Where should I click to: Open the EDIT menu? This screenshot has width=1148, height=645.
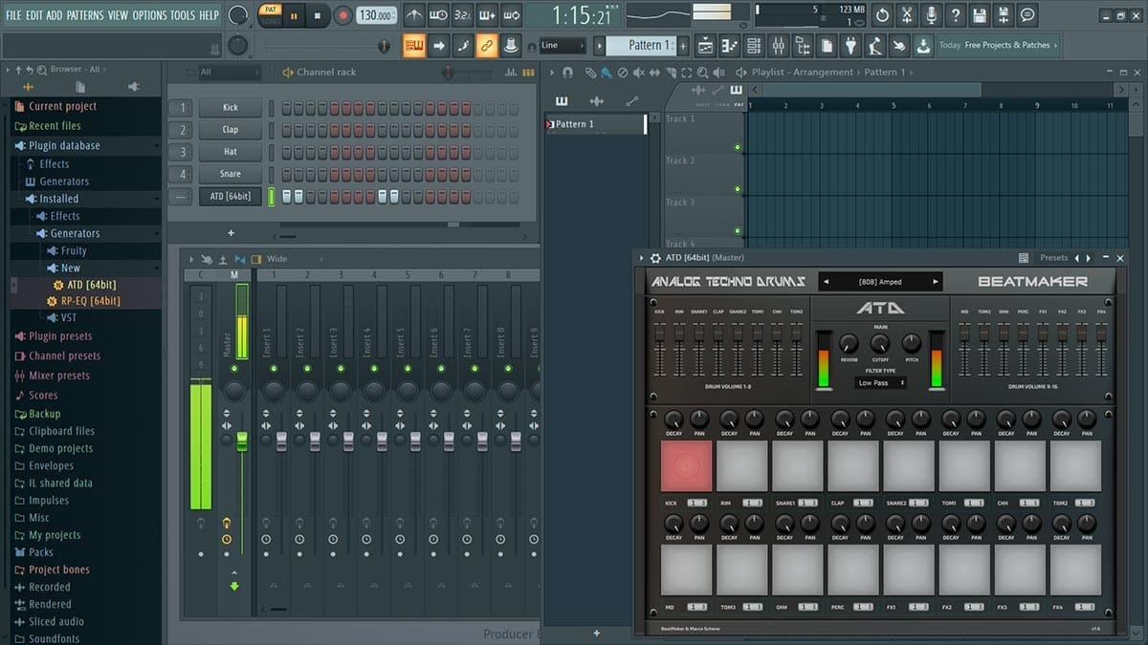coord(33,15)
